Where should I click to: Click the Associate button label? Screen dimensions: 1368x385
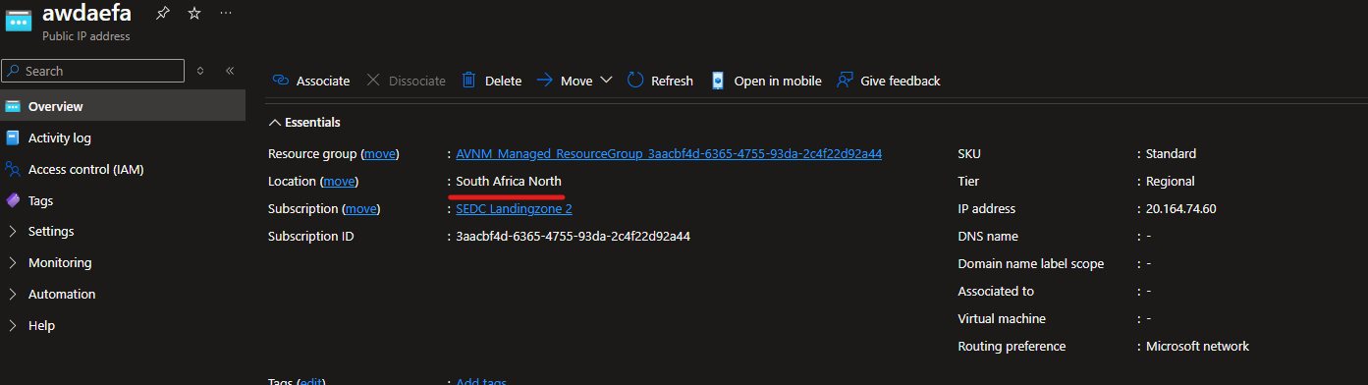(323, 82)
